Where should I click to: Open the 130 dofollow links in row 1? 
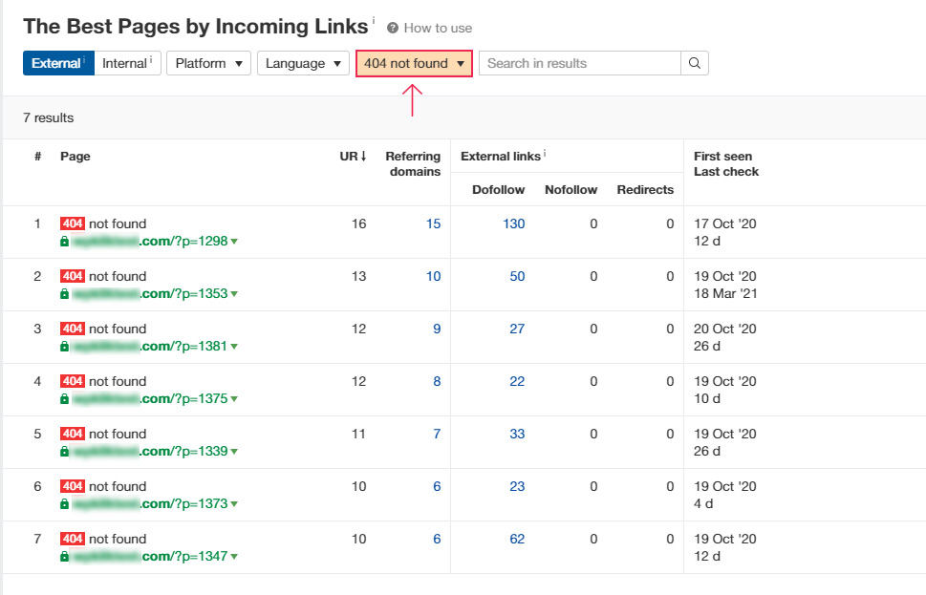pos(513,223)
